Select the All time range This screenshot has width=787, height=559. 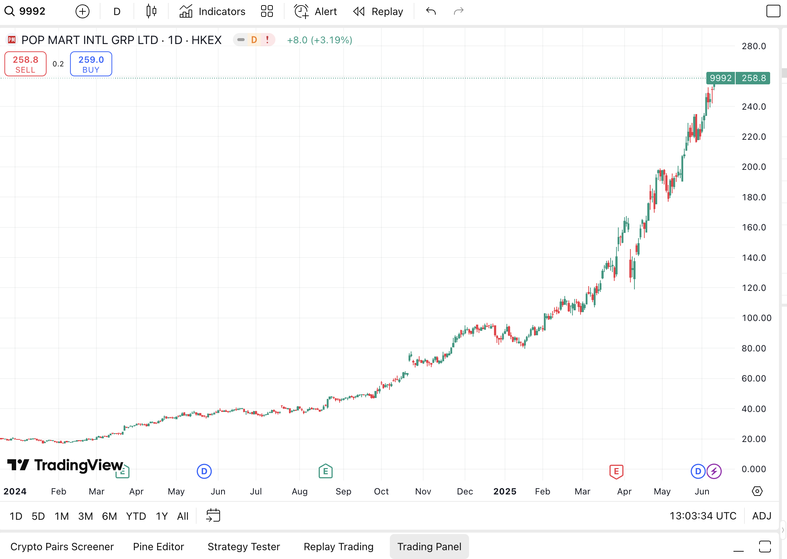click(183, 516)
